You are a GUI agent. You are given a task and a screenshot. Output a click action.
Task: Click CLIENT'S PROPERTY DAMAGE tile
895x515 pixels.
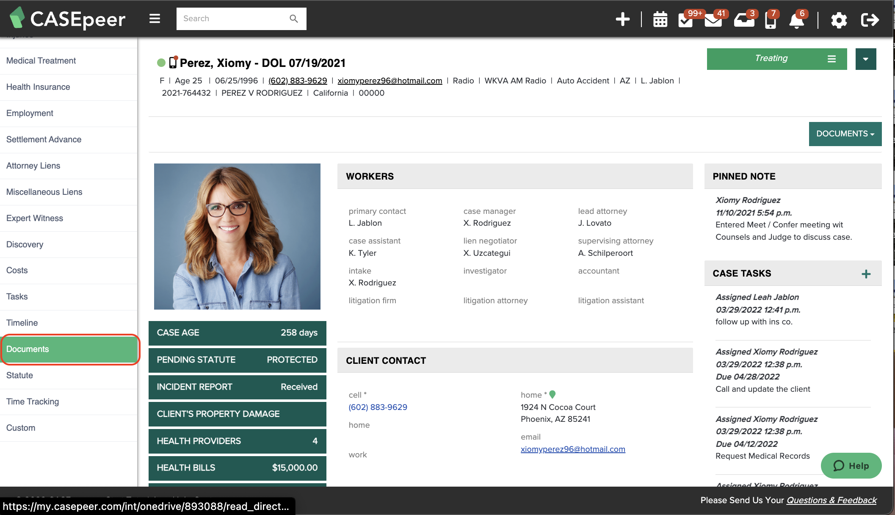[x=237, y=414]
